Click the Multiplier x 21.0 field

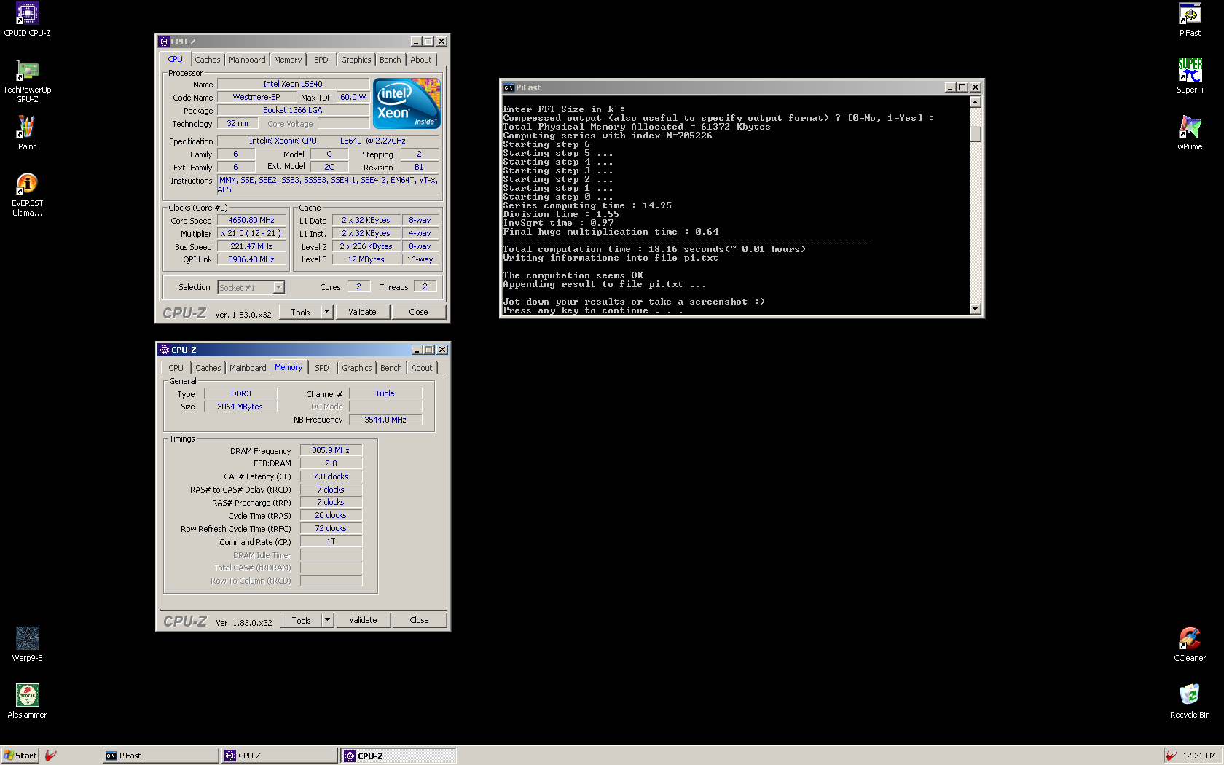[251, 233]
